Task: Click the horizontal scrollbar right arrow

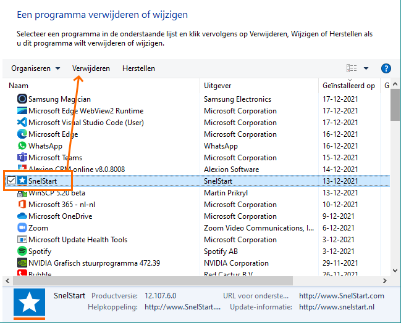Action: pyautogui.click(x=385, y=280)
